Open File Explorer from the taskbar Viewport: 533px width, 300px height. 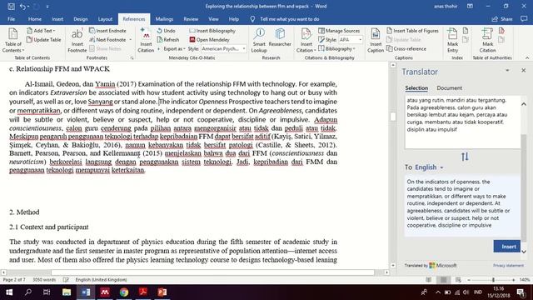pos(67,292)
